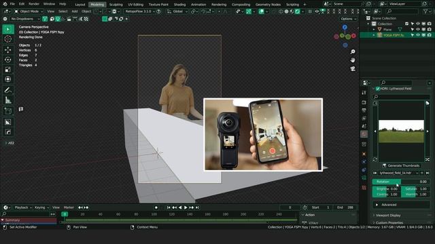Open the RetopoFlow 3.1.0 dropdown

pos(140,12)
